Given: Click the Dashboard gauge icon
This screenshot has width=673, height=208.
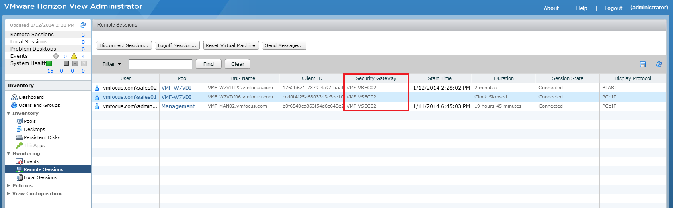Looking at the screenshot, I should tap(14, 97).
